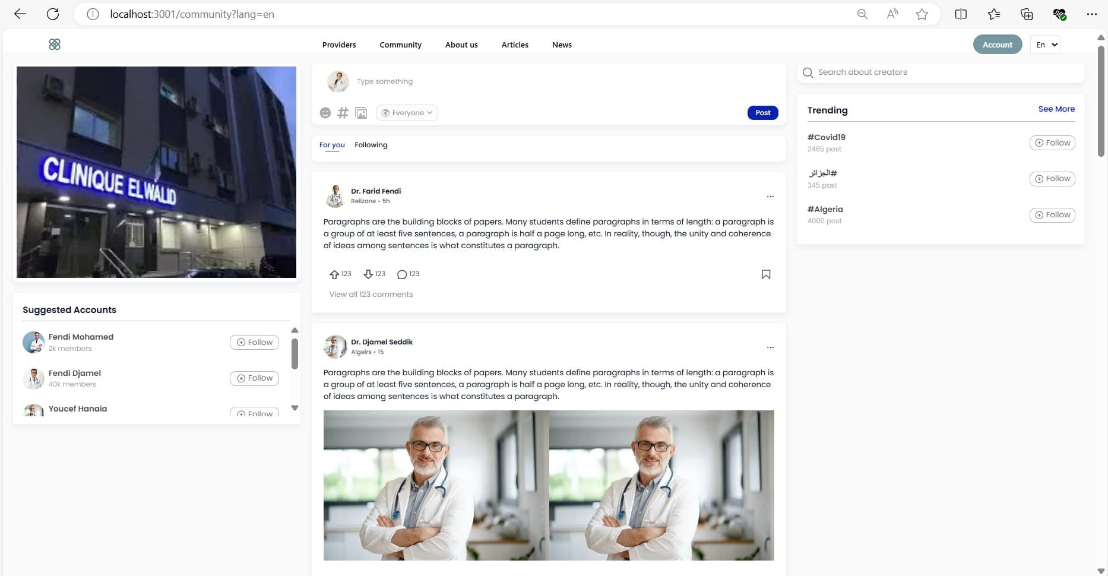Screen dimensions: 1108x576
Task: Go to Providers in the navigation menu
Action: [x=339, y=45]
